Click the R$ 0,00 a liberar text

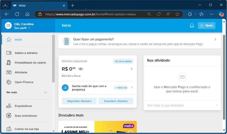point(71,76)
